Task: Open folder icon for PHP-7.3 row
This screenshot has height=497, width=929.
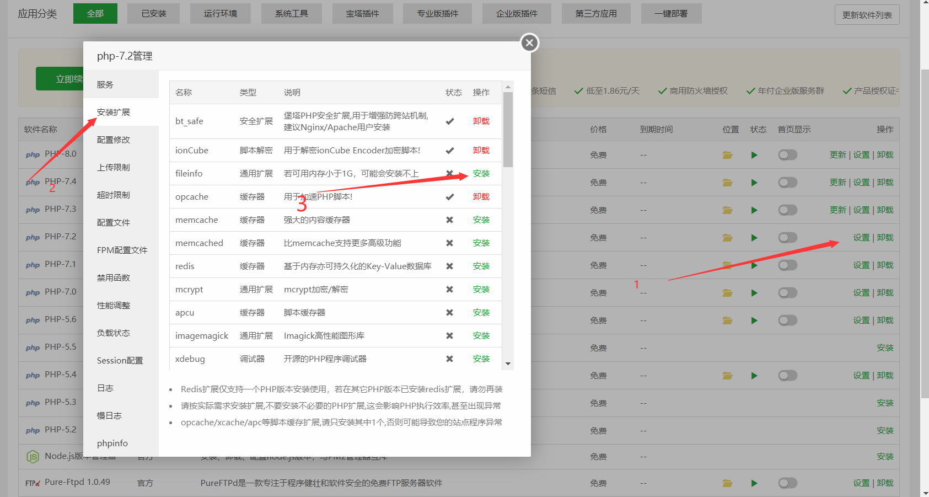Action: tap(728, 210)
